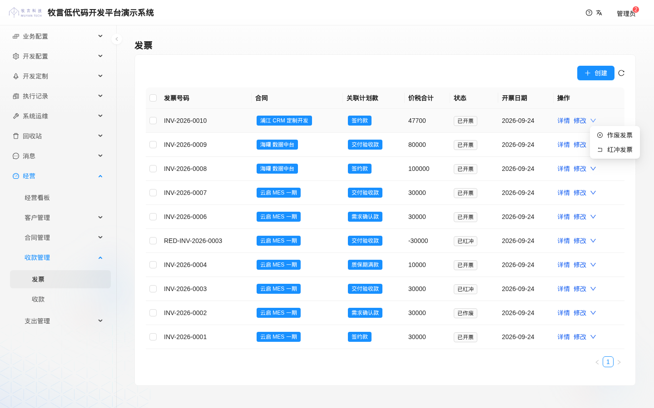Click the 经营 dashboard icon
The width and height of the screenshot is (654, 408).
click(x=16, y=176)
